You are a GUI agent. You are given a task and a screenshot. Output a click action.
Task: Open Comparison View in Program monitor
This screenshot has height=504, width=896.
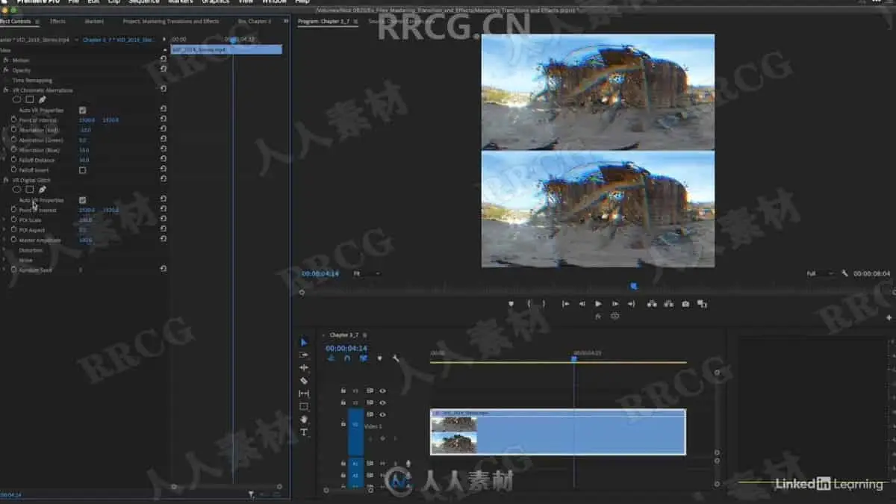[702, 304]
